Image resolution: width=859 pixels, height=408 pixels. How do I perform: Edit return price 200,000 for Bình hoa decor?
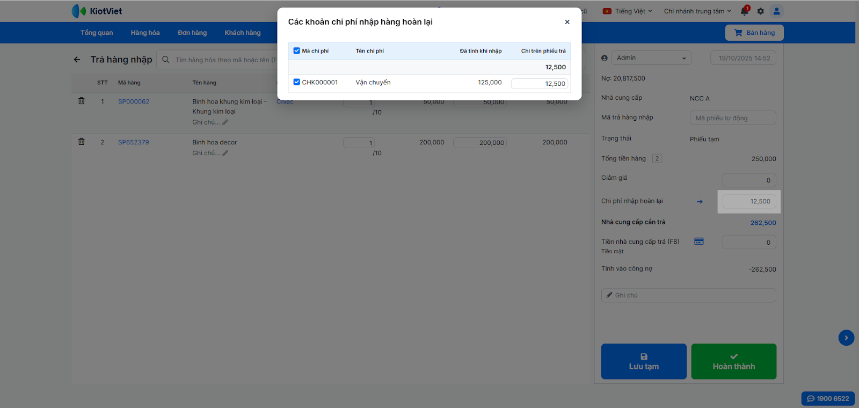click(x=480, y=143)
